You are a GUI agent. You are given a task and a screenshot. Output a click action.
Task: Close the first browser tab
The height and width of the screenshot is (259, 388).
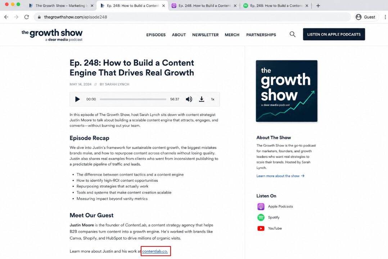tap(92, 6)
